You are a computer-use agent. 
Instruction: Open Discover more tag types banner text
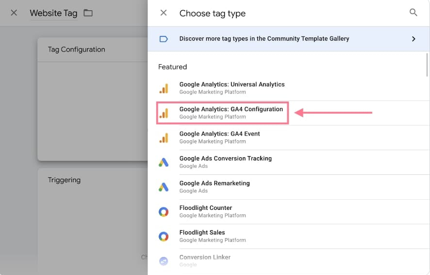(x=264, y=39)
